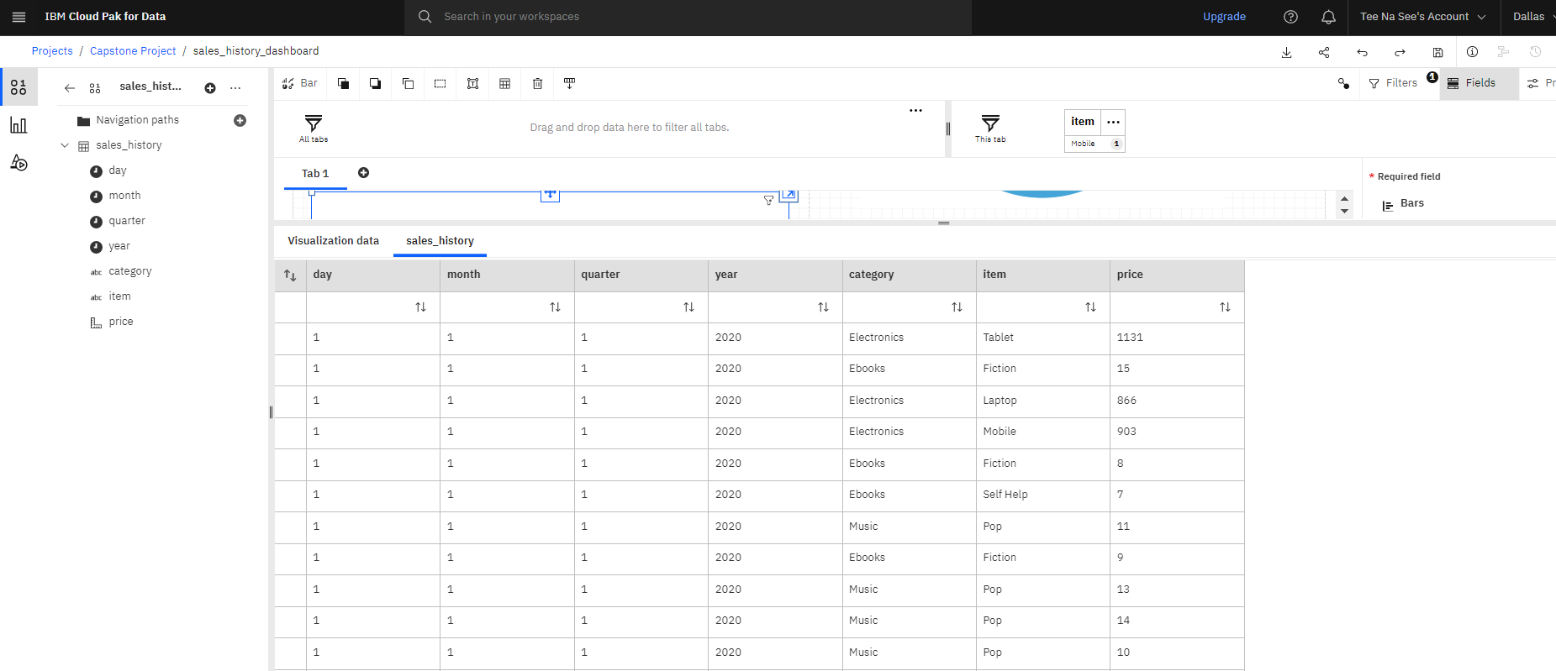Image resolution: width=1556 pixels, height=671 pixels.
Task: Click the funnel filter icon on the chart widget
Action: [x=768, y=200]
